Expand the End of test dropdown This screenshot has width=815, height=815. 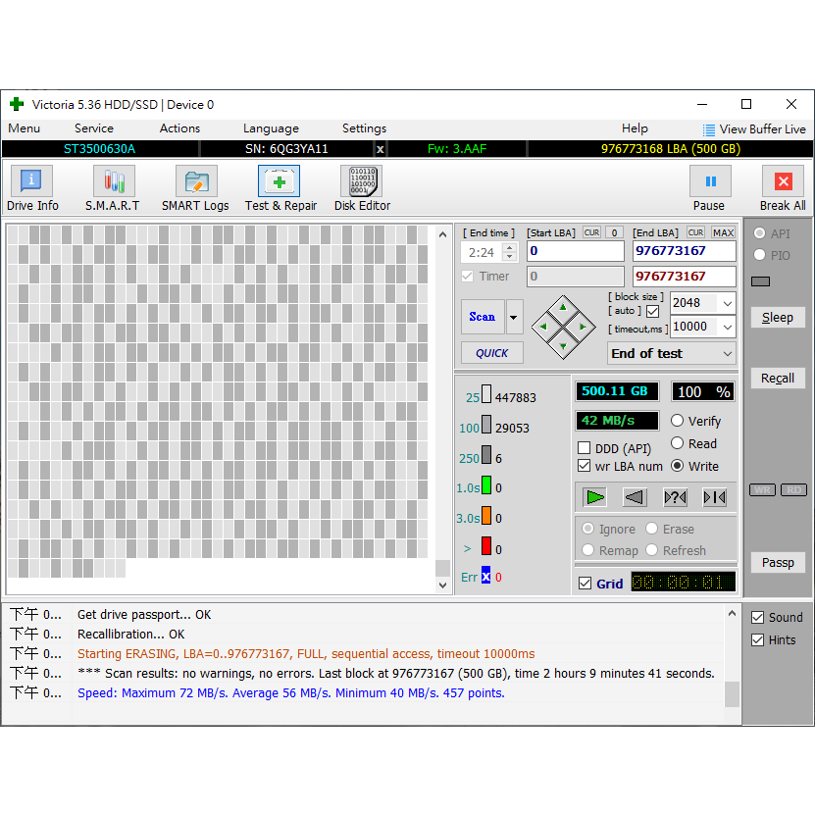click(x=727, y=354)
